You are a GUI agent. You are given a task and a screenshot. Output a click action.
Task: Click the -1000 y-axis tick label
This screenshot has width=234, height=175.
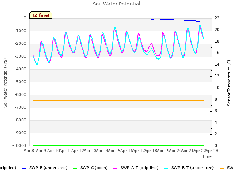click(x=20, y=31)
